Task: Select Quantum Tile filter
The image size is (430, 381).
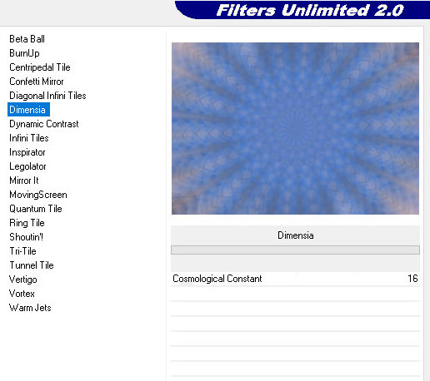Action: pyautogui.click(x=36, y=209)
